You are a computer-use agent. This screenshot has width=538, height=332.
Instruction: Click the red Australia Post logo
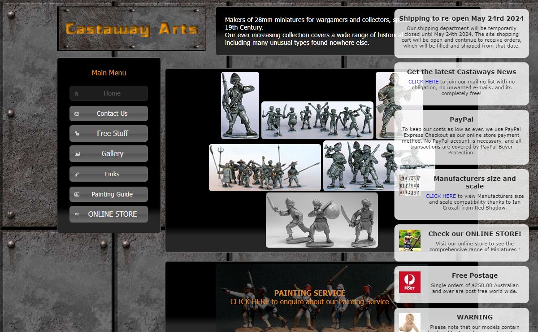[x=410, y=282]
